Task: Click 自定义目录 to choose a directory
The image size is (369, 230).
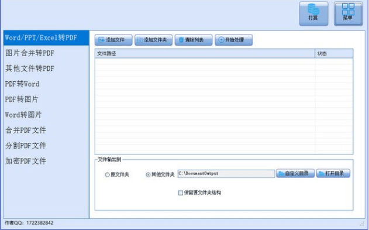Action: point(295,173)
